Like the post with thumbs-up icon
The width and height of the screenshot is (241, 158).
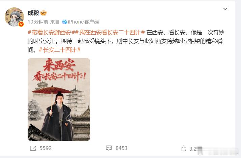(x=183, y=148)
